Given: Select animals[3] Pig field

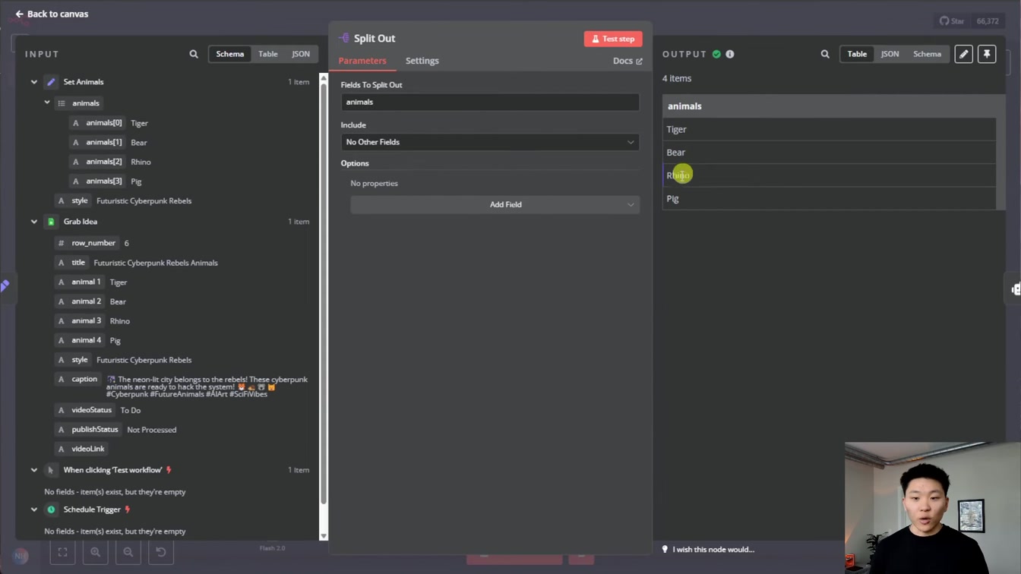Looking at the screenshot, I should (x=97, y=181).
